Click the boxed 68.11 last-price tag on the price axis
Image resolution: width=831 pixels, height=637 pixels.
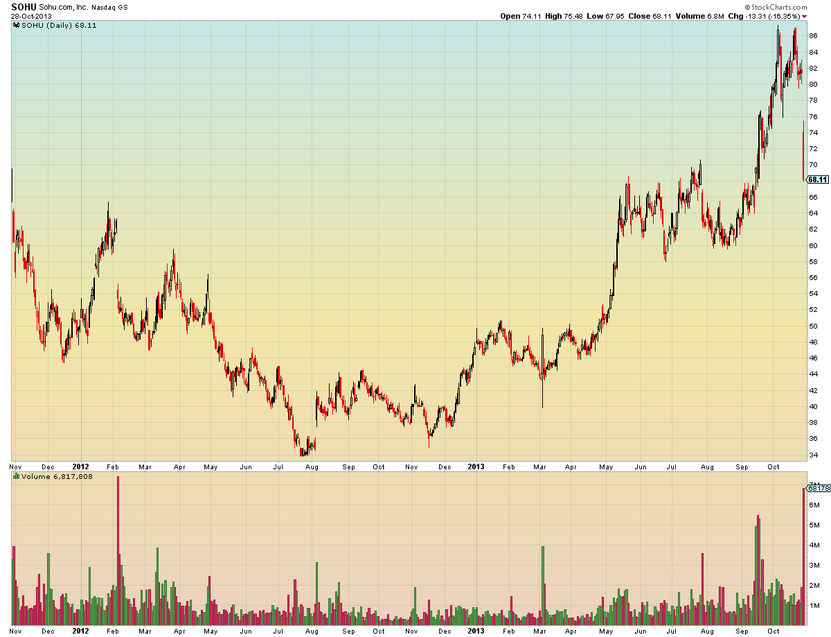[818, 180]
